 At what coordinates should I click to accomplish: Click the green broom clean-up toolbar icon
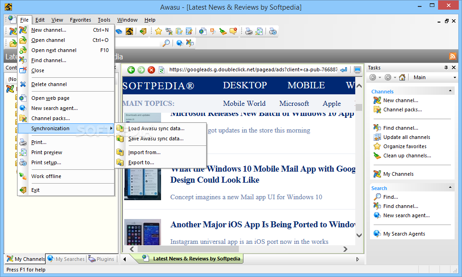click(223, 31)
